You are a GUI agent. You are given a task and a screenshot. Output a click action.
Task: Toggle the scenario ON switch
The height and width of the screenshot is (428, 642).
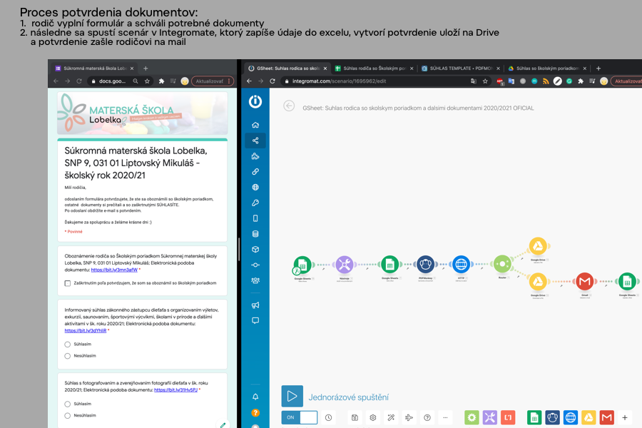point(299,417)
